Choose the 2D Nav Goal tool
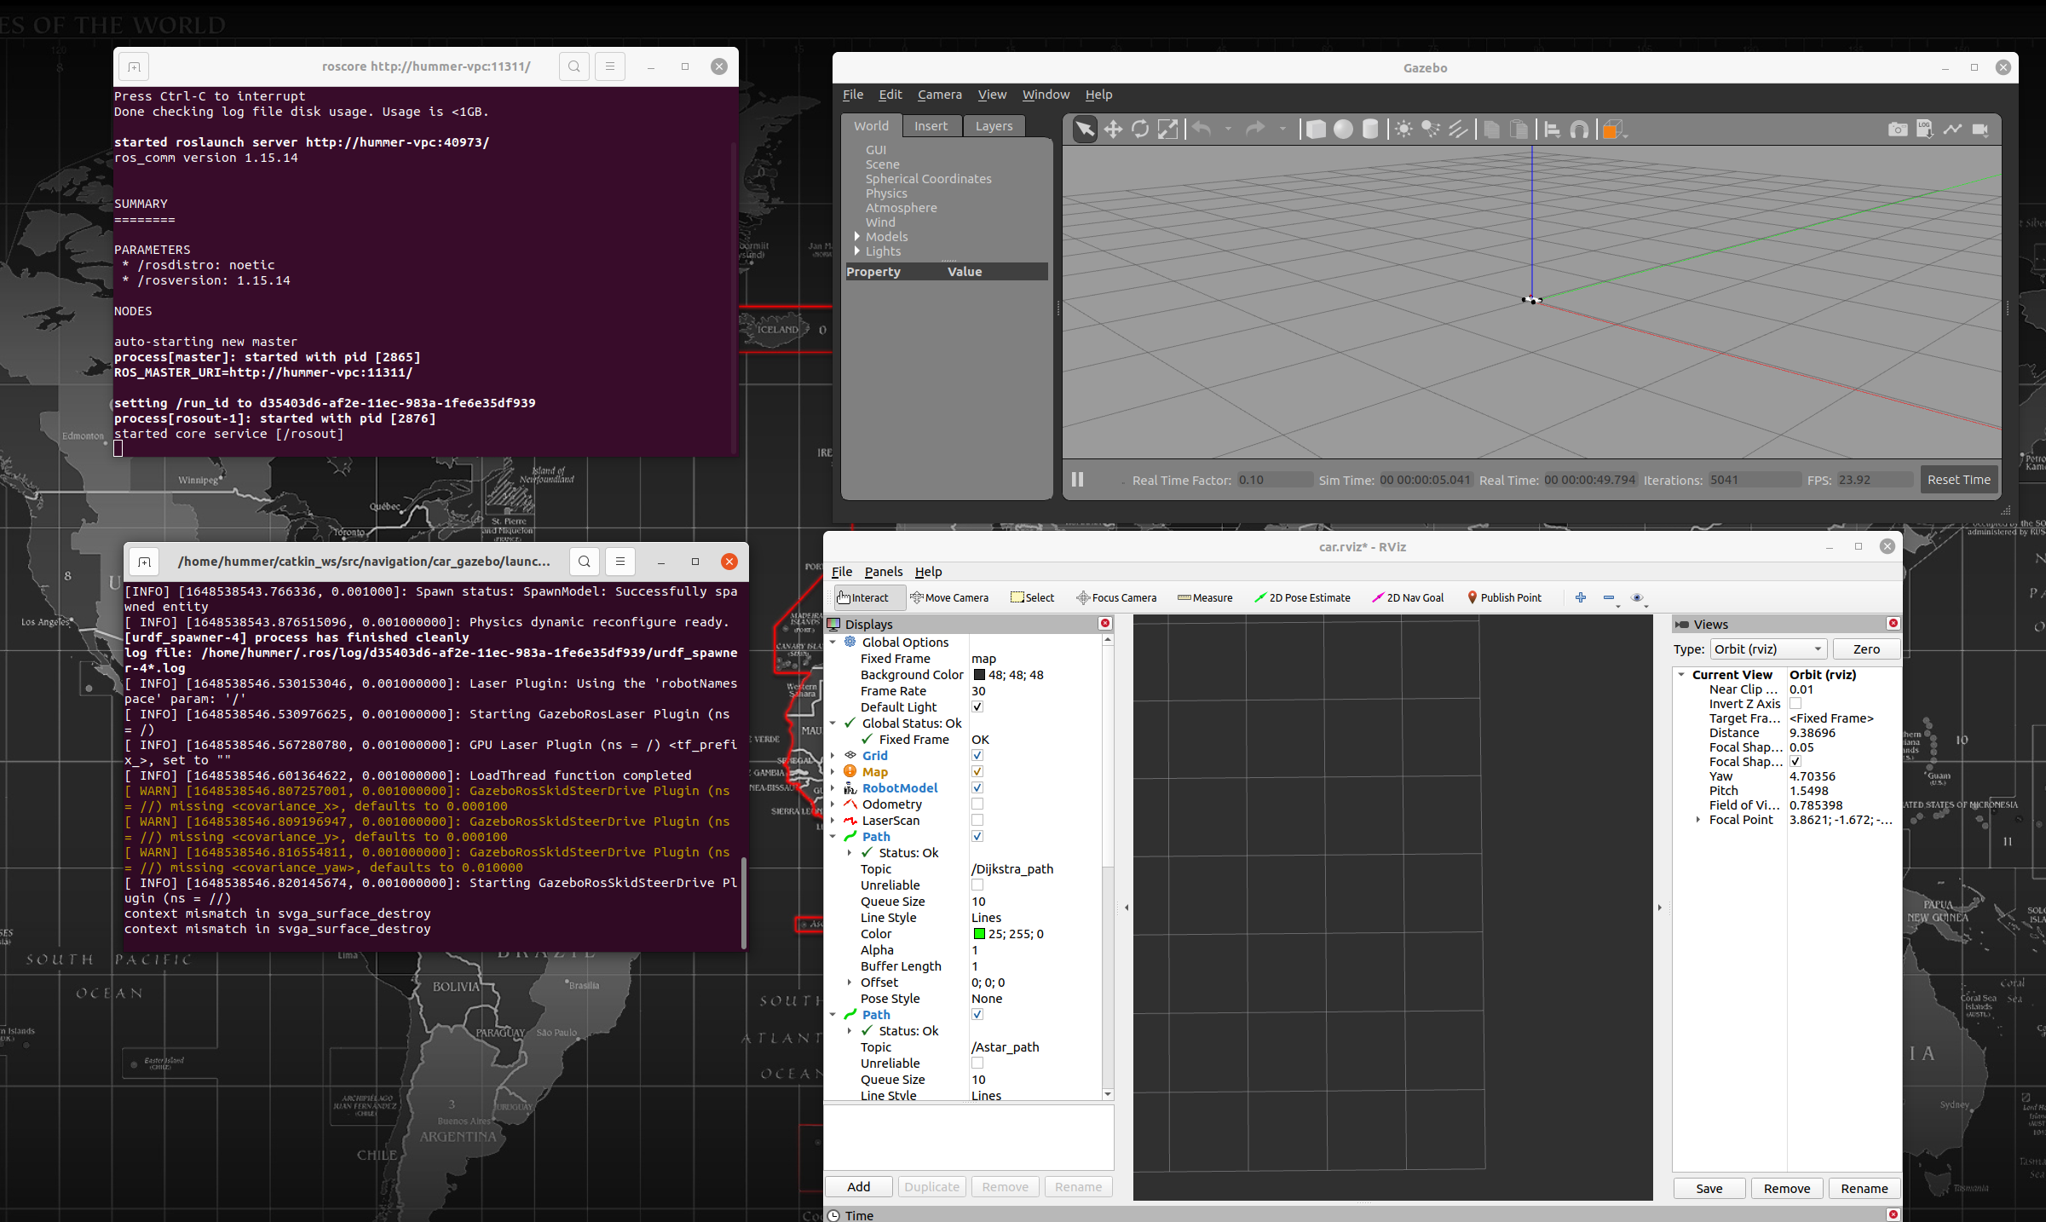 1407,597
